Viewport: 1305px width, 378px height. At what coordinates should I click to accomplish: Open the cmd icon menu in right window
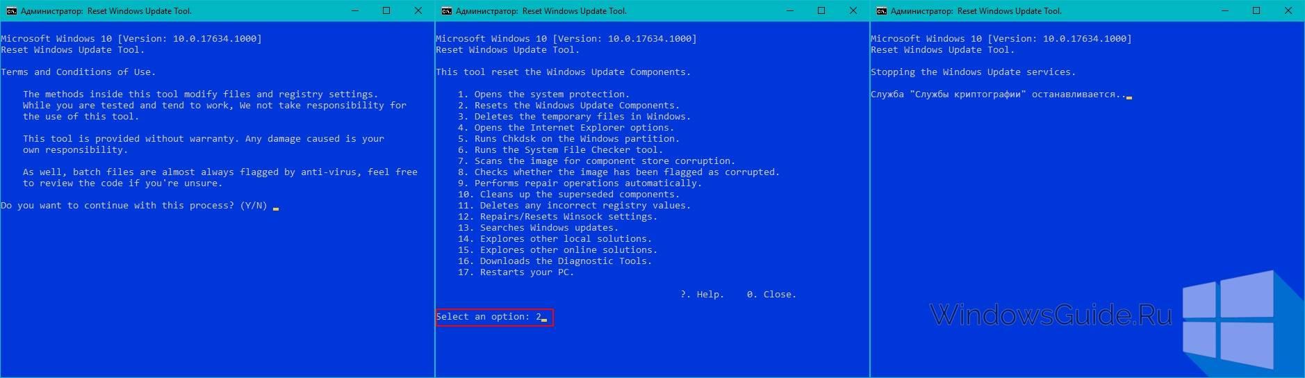pyautogui.click(x=881, y=11)
